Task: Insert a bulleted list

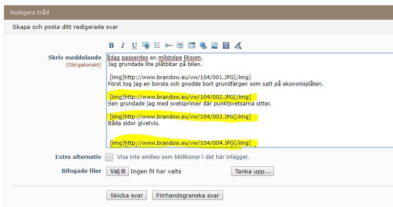Action: [157, 46]
